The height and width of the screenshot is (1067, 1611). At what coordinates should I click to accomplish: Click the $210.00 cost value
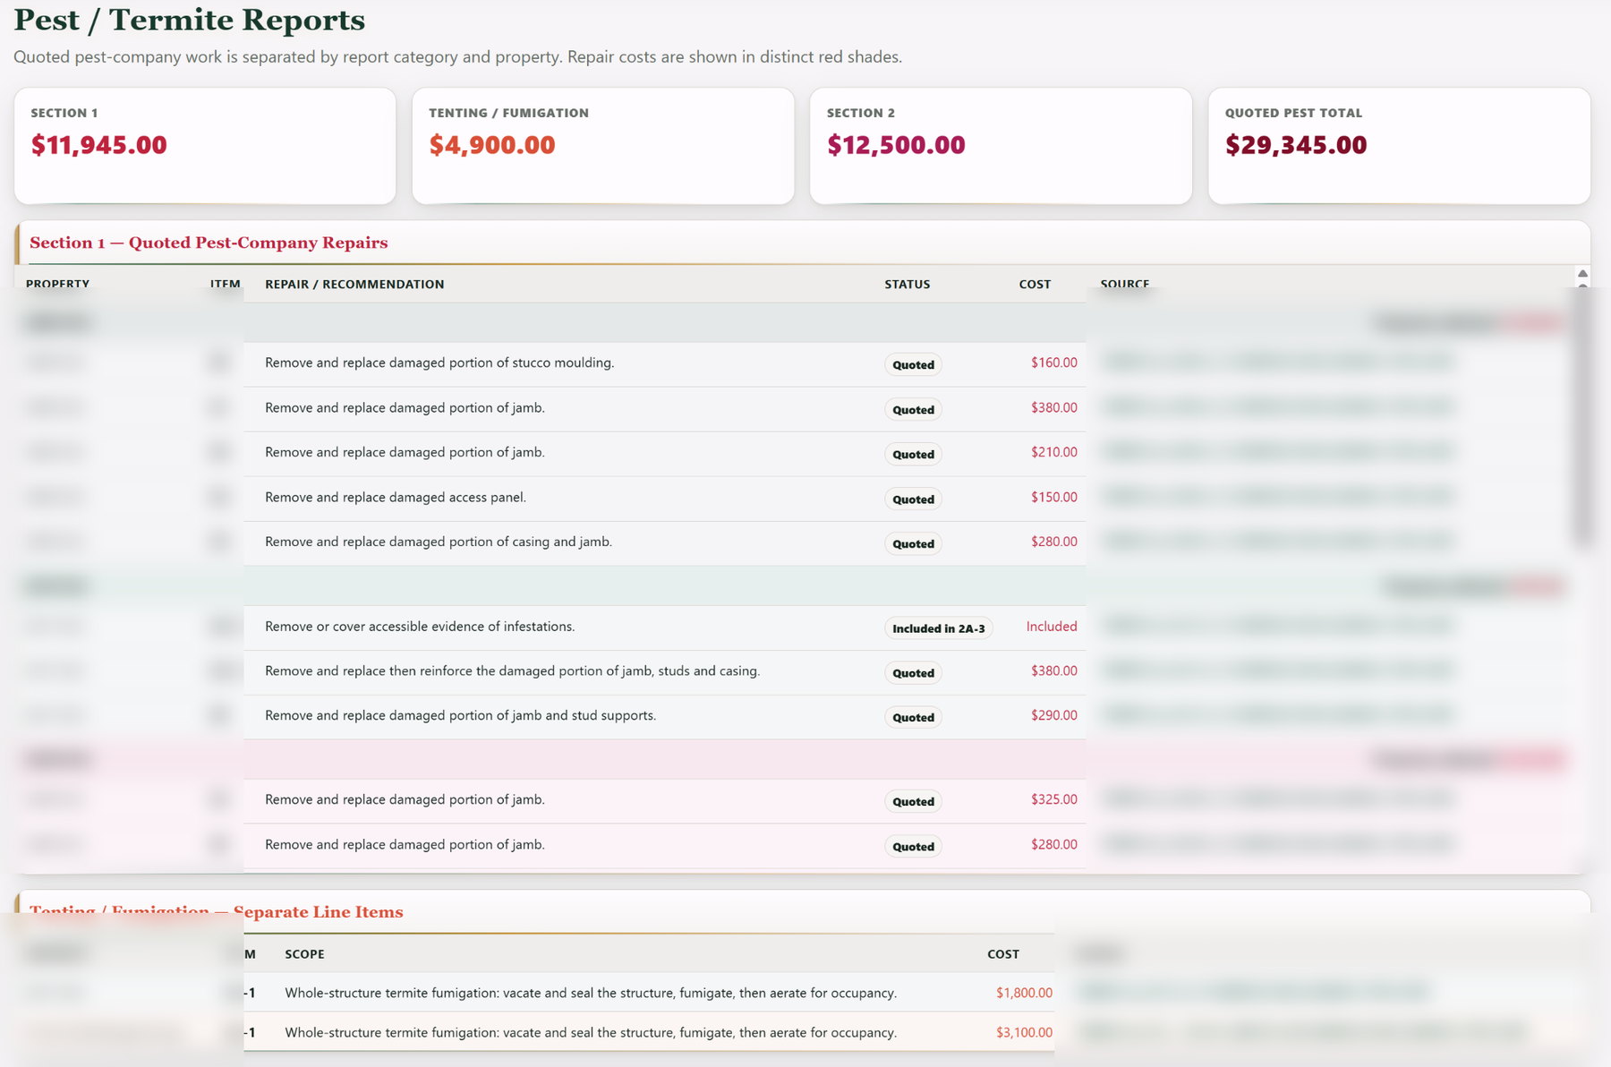[1053, 452]
